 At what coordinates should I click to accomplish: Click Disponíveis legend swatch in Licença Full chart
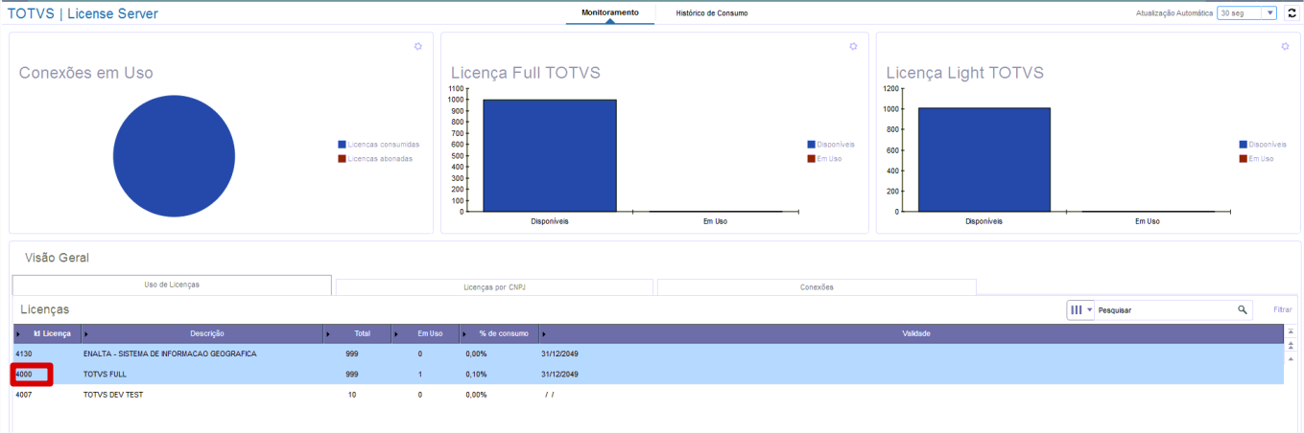(x=812, y=145)
